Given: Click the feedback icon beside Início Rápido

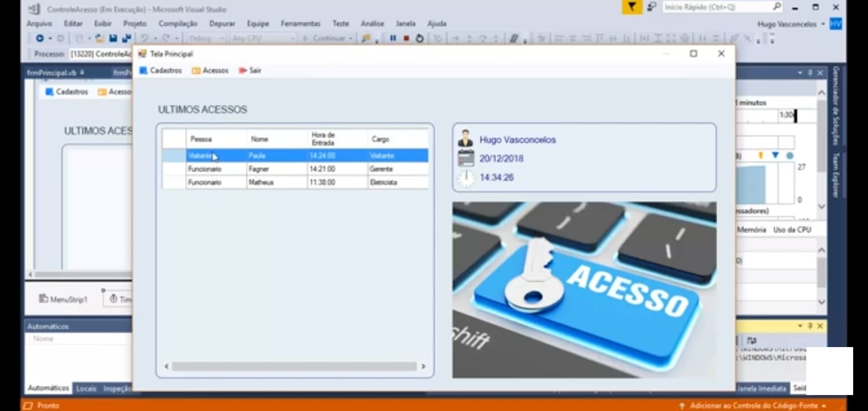Looking at the screenshot, I should click(652, 7).
